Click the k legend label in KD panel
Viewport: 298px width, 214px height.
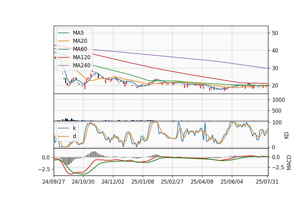[74, 128]
